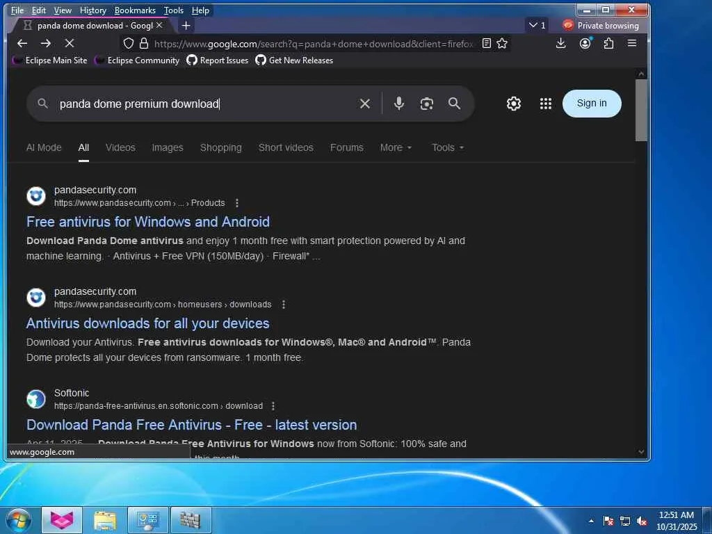Open Windows Start menu
Screen dimensions: 712x534
tap(19, 520)
